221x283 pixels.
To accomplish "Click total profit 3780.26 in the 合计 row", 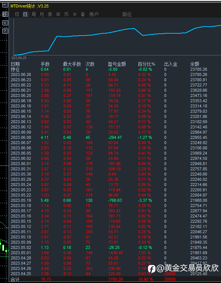I will pyautogui.click(x=116, y=279).
